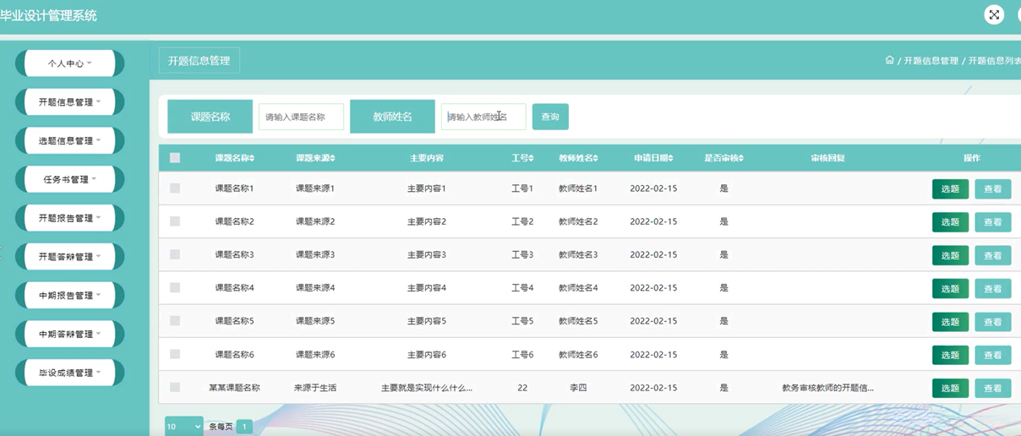Click 选题 button for 某某课题名称 row
The width and height of the screenshot is (1021, 436).
click(950, 389)
